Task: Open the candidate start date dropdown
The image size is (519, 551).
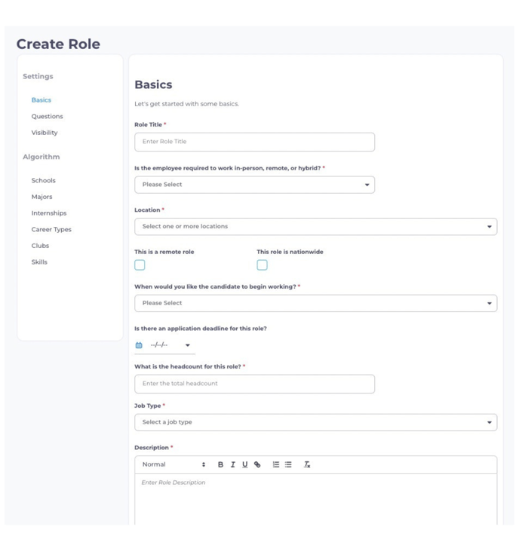Action: 315,303
